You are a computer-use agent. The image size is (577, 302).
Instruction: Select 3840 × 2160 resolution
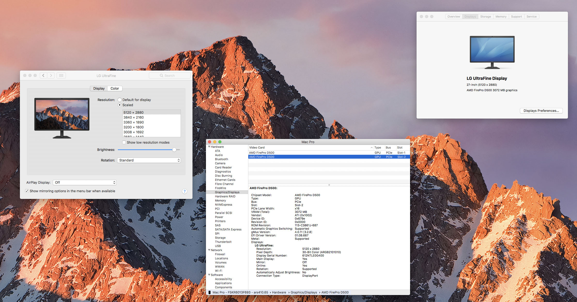coord(151,117)
